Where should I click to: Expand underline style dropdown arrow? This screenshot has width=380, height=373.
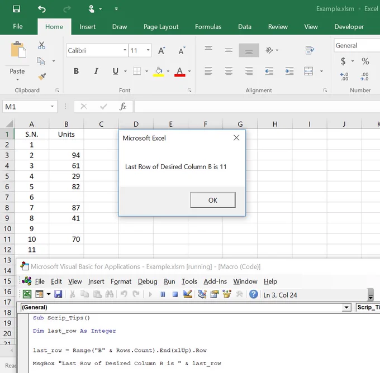pyautogui.click(x=125, y=71)
